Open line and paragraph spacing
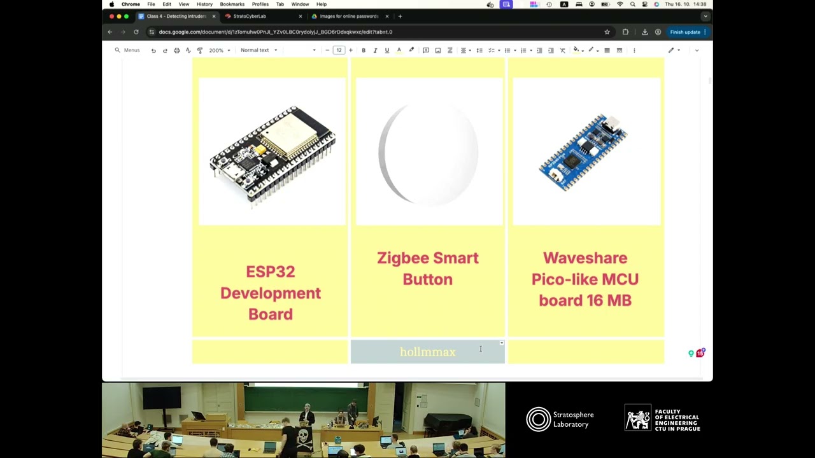Image resolution: width=815 pixels, height=458 pixels. tap(479, 50)
